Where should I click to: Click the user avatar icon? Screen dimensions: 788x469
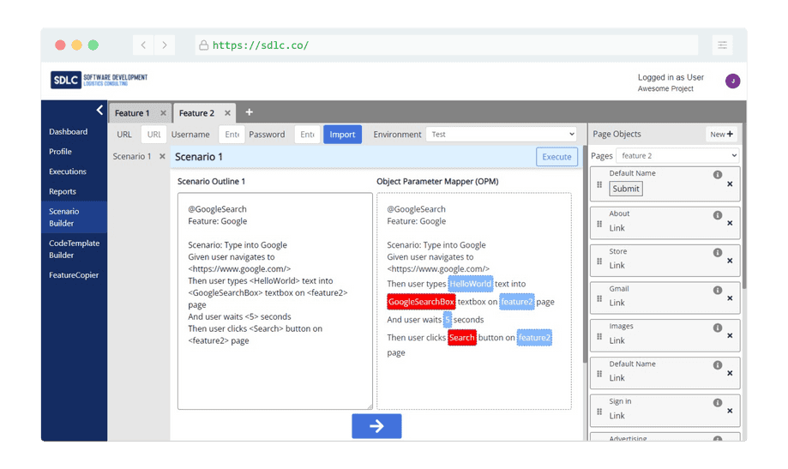732,81
